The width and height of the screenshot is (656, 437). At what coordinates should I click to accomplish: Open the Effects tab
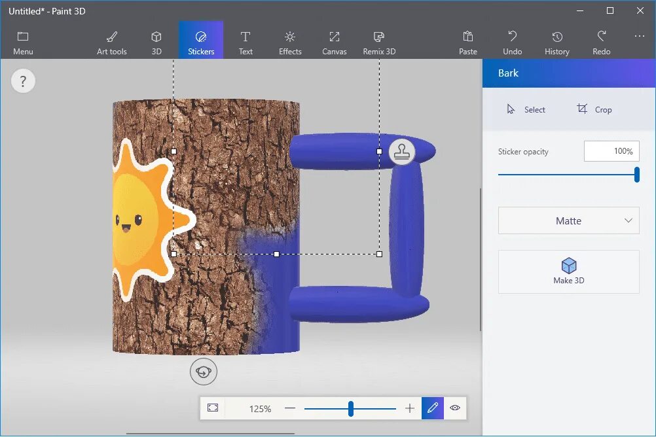coord(290,43)
